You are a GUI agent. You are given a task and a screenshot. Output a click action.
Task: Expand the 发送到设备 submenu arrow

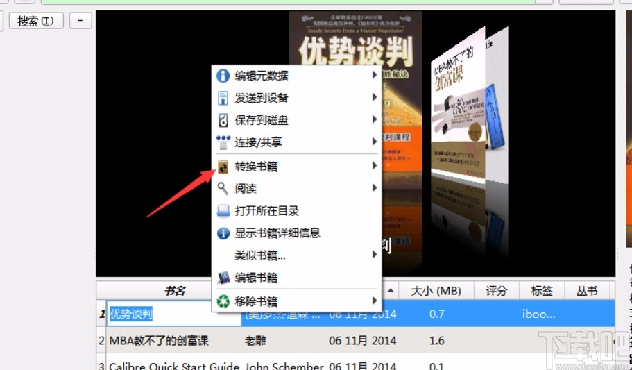pos(375,97)
